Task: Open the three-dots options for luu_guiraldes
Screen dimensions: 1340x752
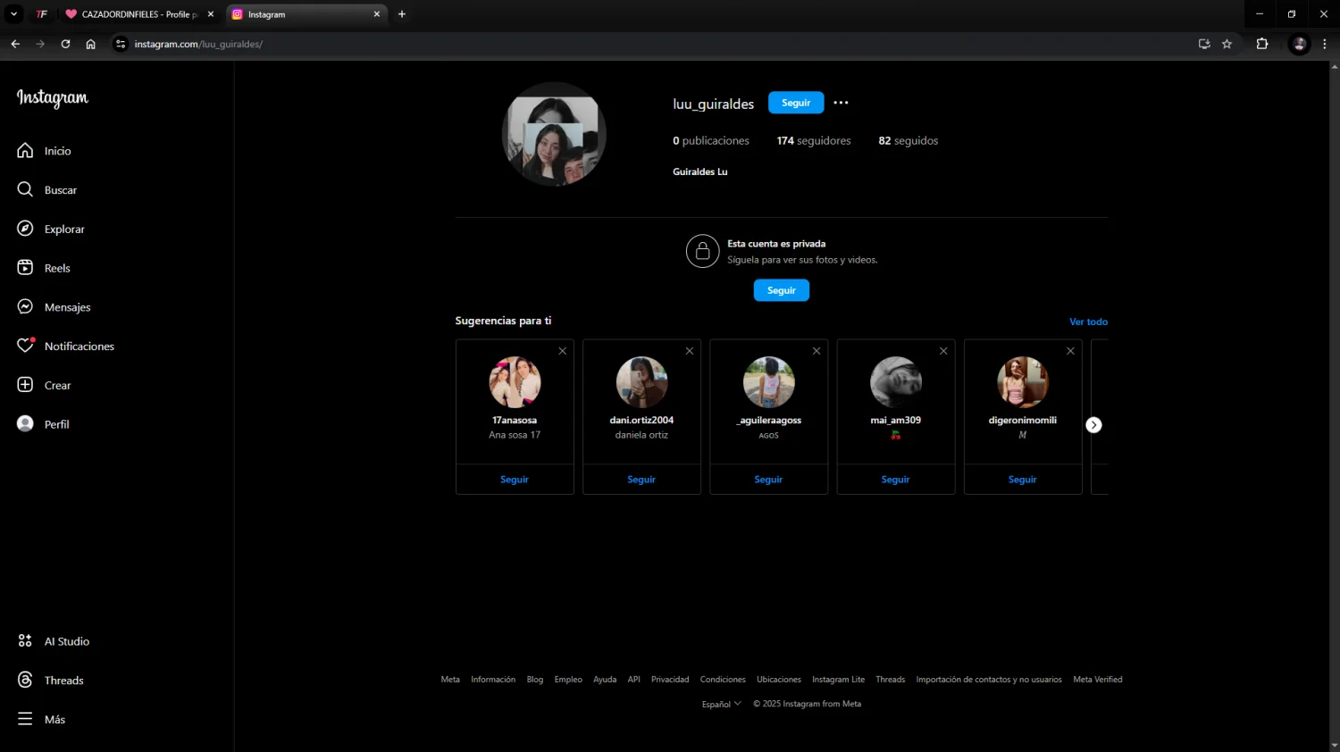Action: (x=841, y=103)
